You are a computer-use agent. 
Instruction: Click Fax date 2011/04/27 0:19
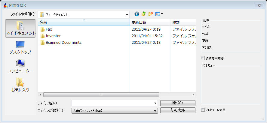(x=146, y=29)
